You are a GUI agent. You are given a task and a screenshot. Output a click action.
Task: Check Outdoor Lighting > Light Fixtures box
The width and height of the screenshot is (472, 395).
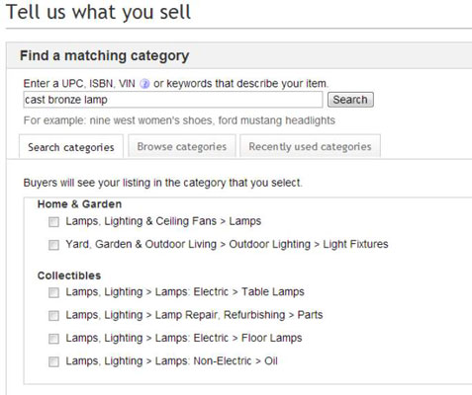[x=53, y=245]
